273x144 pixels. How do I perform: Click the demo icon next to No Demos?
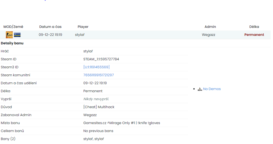200,89
